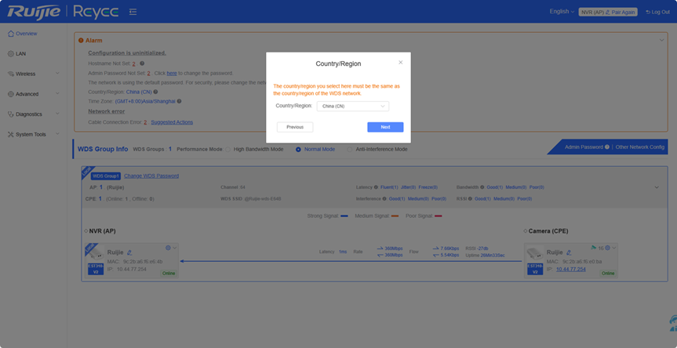This screenshot has width=677, height=348.
Task: Select Anti-Interference Mode radio button
Action: (350, 149)
